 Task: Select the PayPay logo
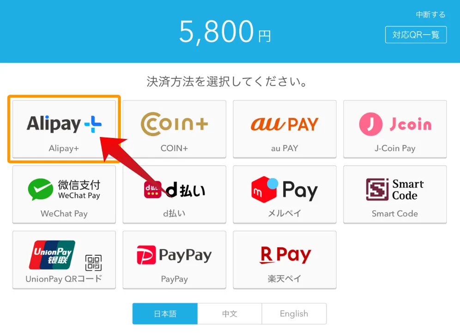pos(174,255)
